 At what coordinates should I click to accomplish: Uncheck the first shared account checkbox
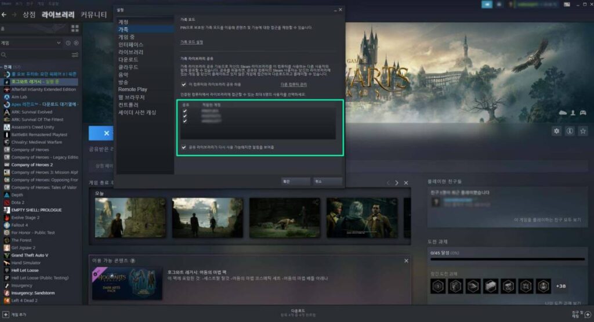point(185,110)
